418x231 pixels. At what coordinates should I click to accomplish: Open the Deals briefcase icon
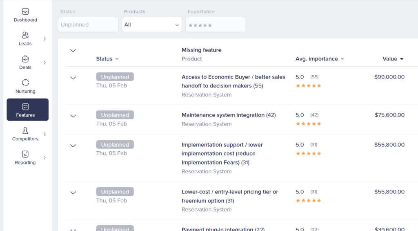[x=25, y=59]
